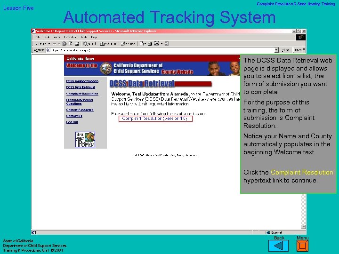339x254 pixels.
Task: Click the Internet zone status bar indicator
Action: click(286, 233)
